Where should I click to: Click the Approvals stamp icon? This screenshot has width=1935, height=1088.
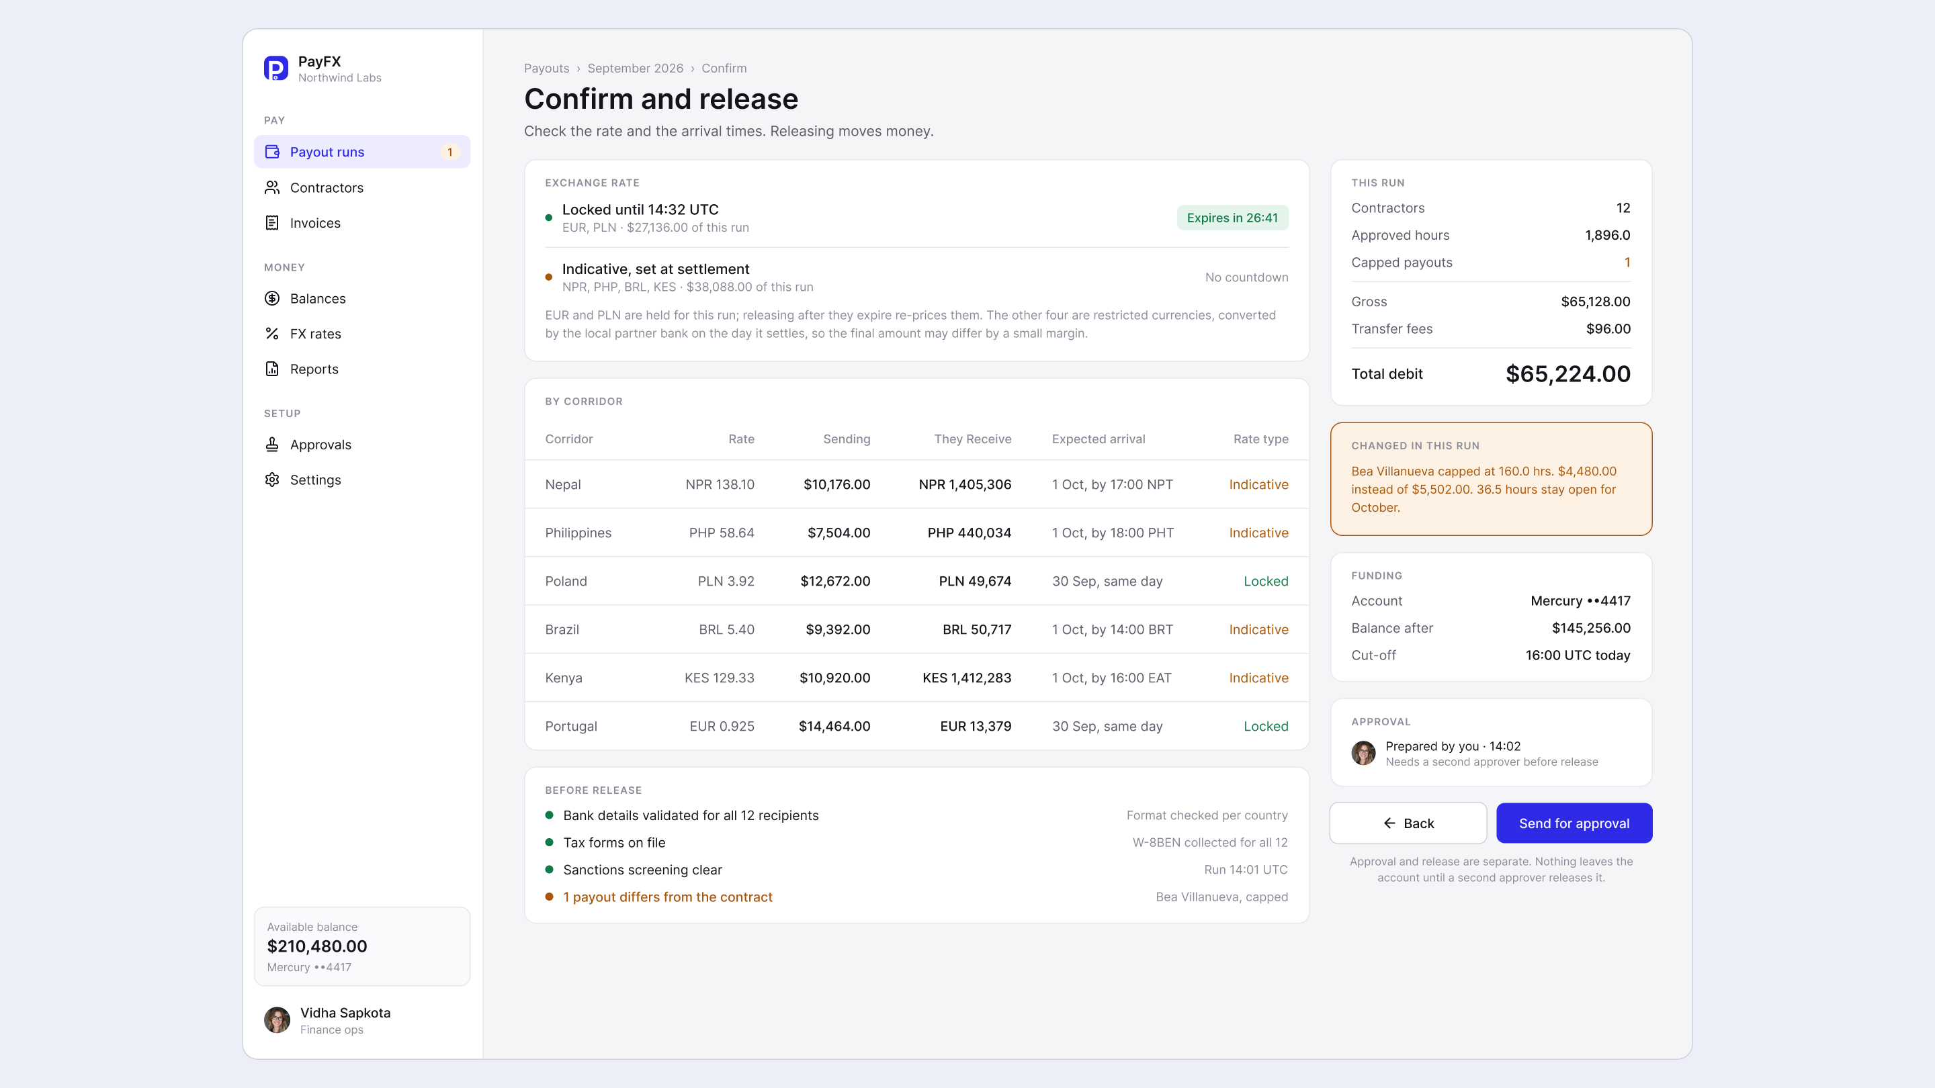click(272, 445)
